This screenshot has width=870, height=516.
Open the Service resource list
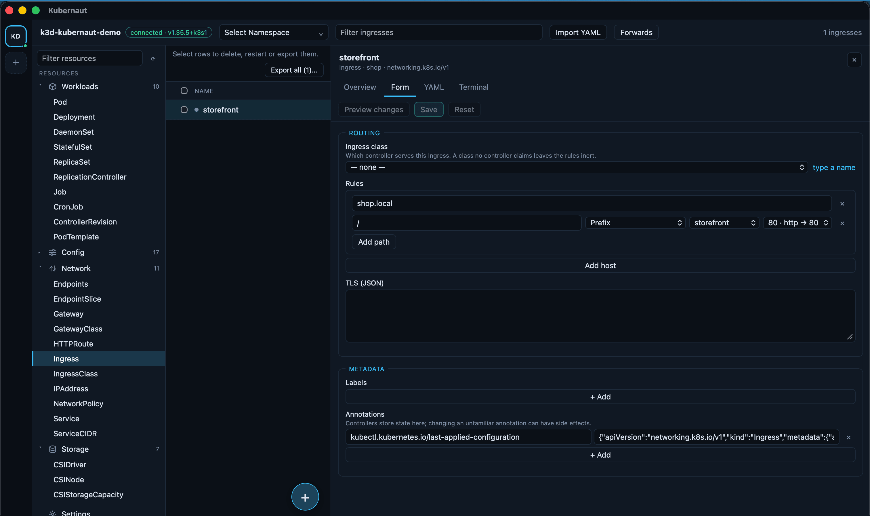(99, 419)
